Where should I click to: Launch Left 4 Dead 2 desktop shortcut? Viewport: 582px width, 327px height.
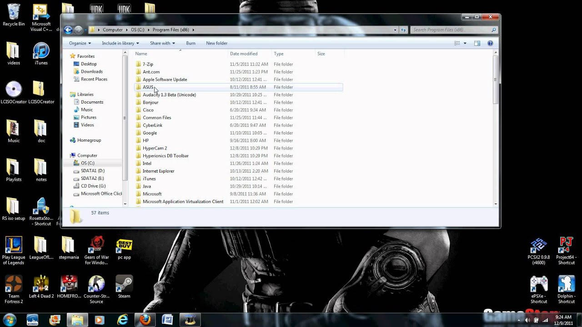[x=41, y=287]
